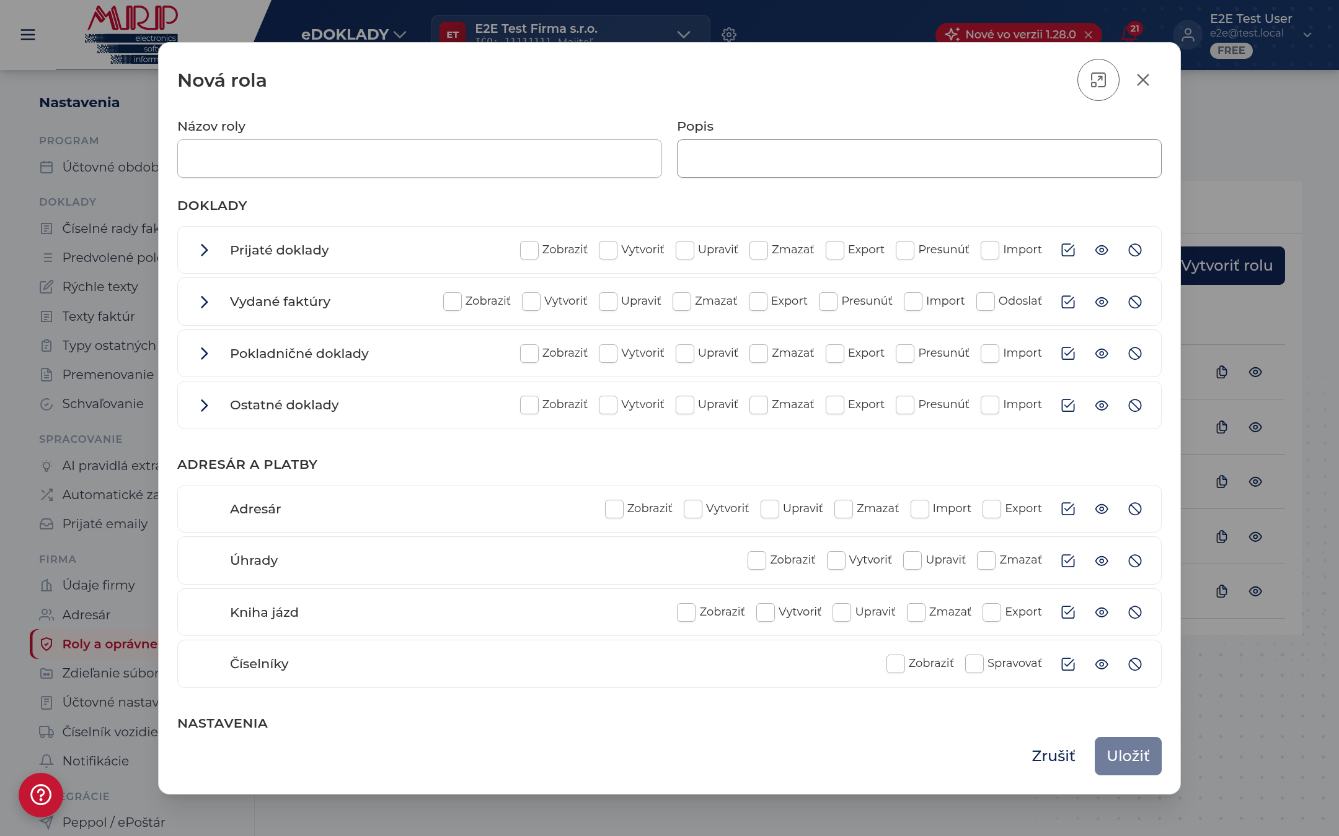
Task: Focus the Názov roly input field
Action: pos(420,159)
